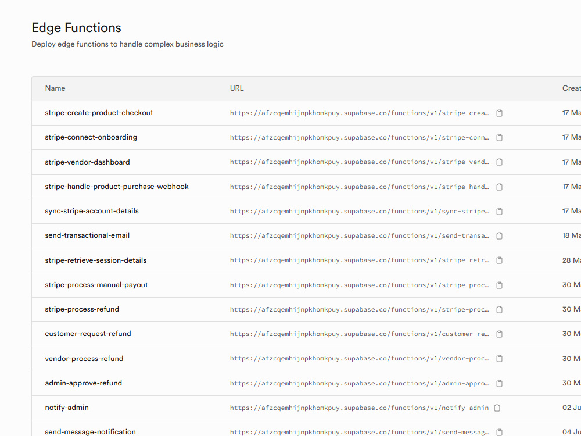Image resolution: width=581 pixels, height=436 pixels.
Task: Copy URL for vendor-process-refund function
Action: click(499, 359)
